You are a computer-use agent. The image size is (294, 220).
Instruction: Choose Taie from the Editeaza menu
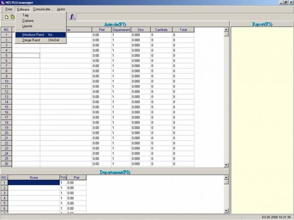(x=26, y=15)
